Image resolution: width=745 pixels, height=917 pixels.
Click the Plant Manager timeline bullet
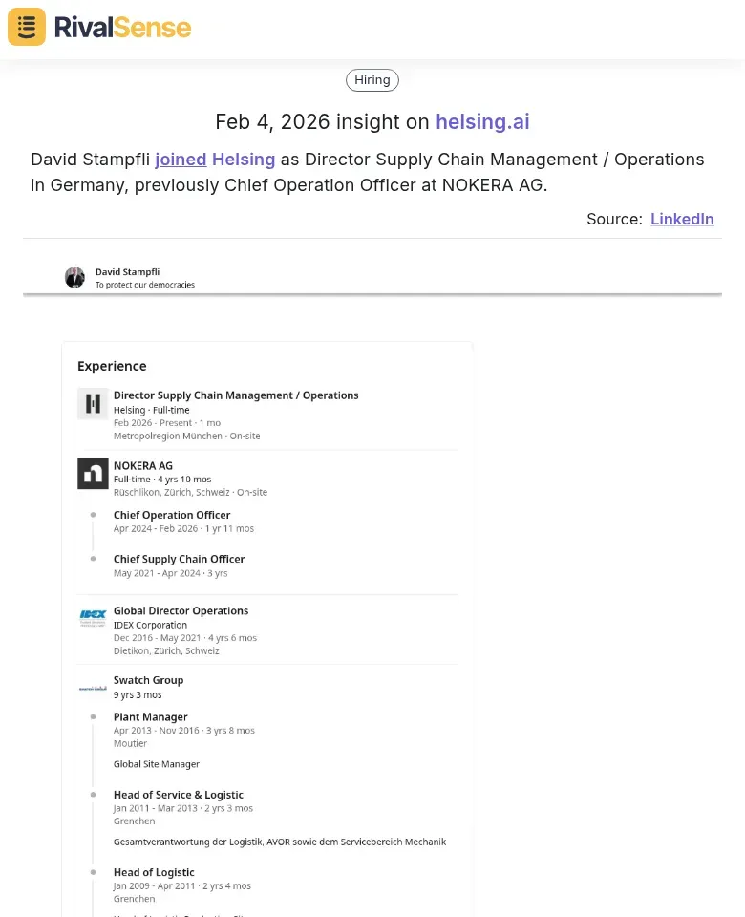(x=93, y=716)
